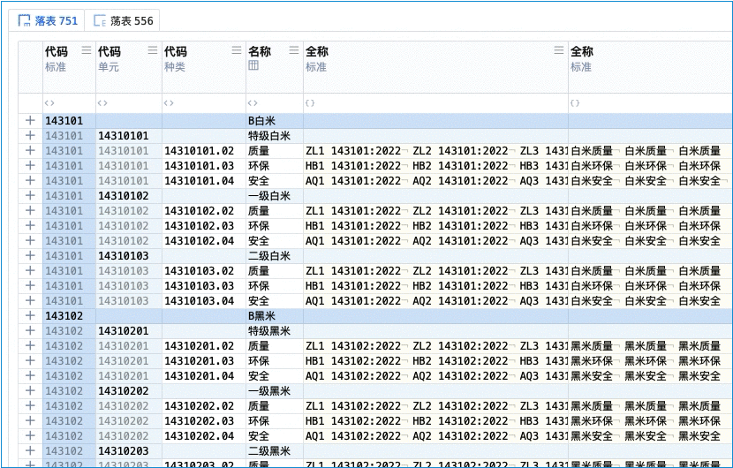Open menu icon of 代码 单元 column
733x468 pixels.
click(x=153, y=50)
